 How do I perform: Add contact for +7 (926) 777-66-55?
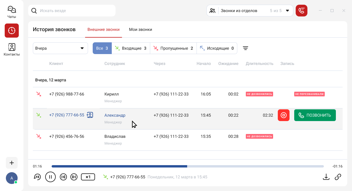tap(90, 115)
